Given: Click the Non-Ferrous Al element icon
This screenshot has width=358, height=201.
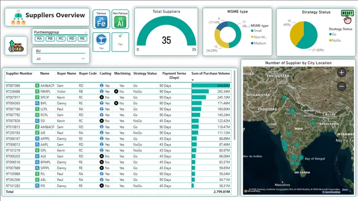Looking at the screenshot, I should pyautogui.click(x=120, y=22).
